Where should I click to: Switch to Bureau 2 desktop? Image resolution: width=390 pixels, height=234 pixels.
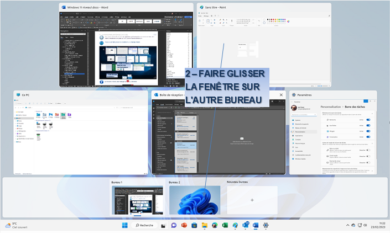pyautogui.click(x=194, y=199)
